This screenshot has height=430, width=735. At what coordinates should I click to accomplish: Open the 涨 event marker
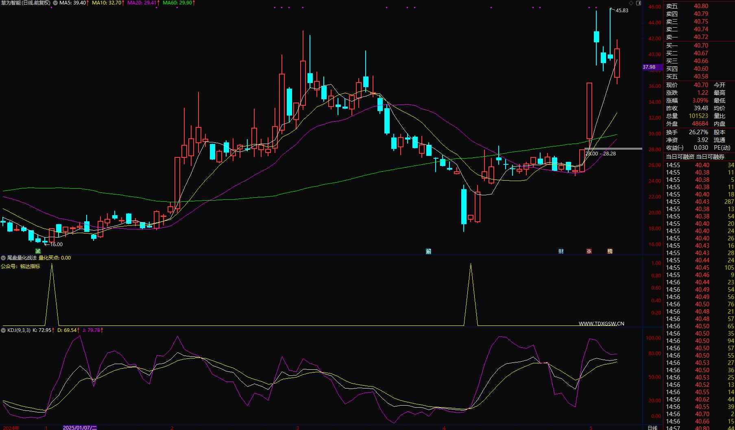point(589,251)
